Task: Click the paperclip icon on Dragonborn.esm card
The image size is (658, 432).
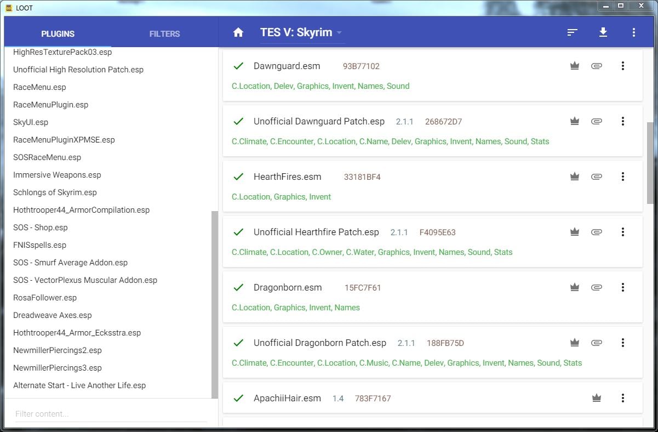Action: (597, 287)
